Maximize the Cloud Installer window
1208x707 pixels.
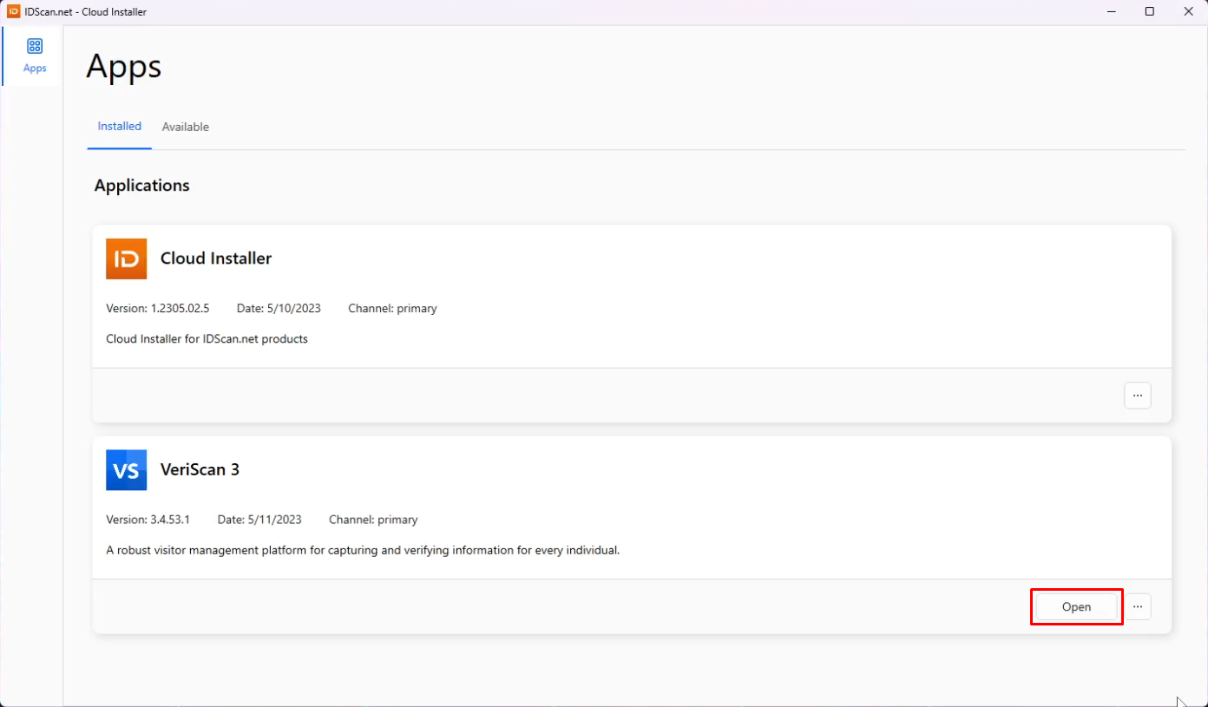pyautogui.click(x=1150, y=11)
